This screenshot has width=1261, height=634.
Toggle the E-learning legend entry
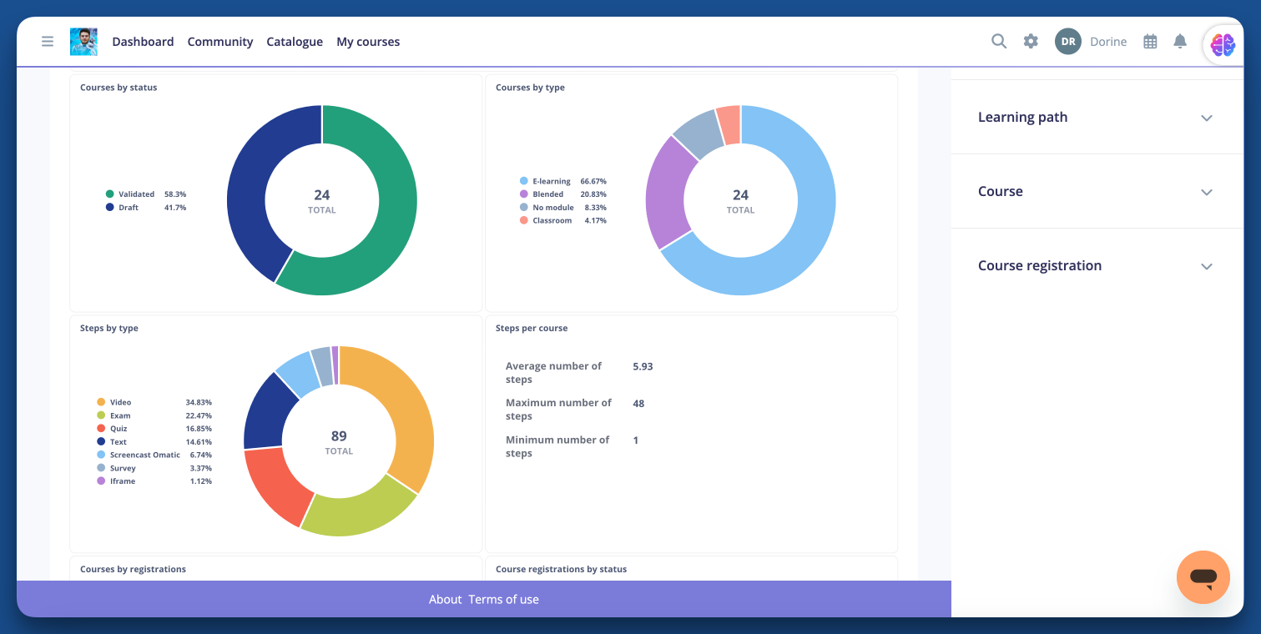551,181
